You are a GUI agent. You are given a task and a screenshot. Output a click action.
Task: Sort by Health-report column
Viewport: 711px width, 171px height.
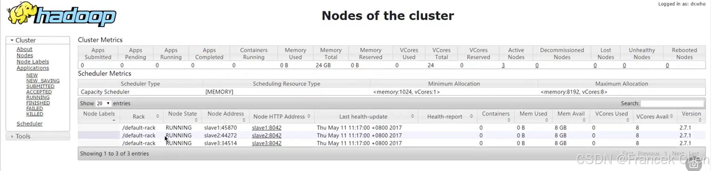tap(471, 116)
